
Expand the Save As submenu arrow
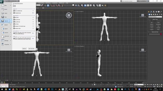point(11,21)
